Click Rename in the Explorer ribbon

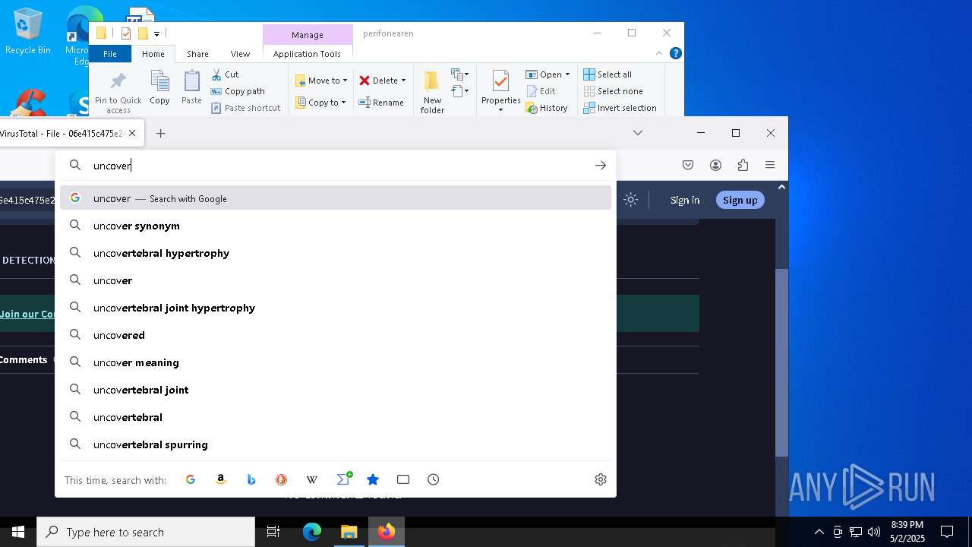(x=381, y=103)
